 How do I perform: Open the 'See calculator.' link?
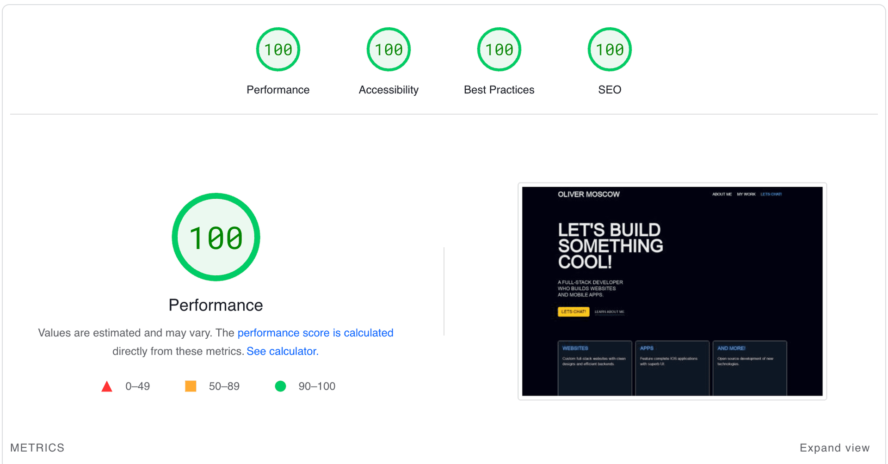[283, 351]
